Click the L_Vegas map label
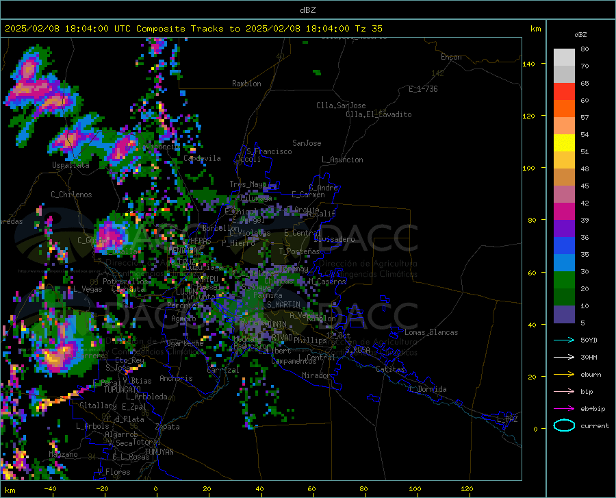This screenshot has width=616, height=498. tap(88, 289)
